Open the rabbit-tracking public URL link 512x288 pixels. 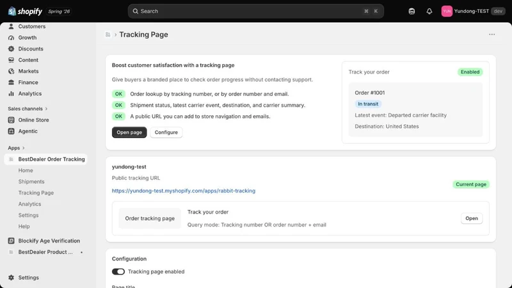[x=184, y=191]
